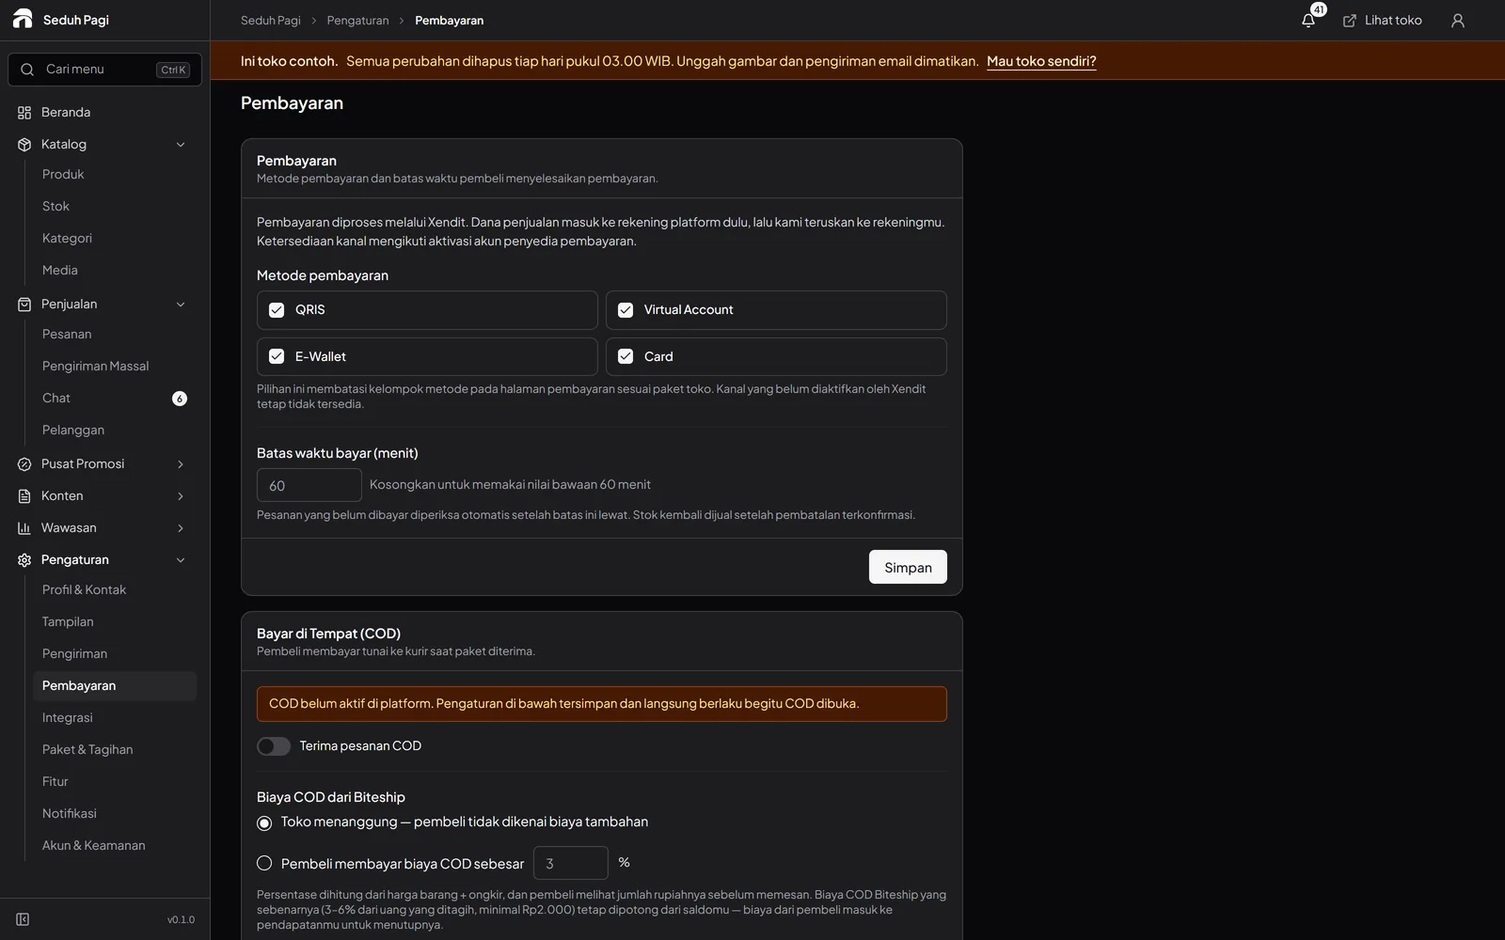Click the Pusat Promosi badge icon
The width and height of the screenshot is (1505, 940).
[24, 464]
